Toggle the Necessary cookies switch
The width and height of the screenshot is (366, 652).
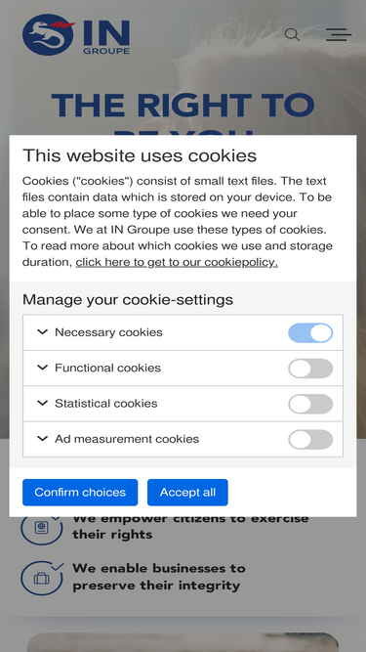[x=310, y=332]
